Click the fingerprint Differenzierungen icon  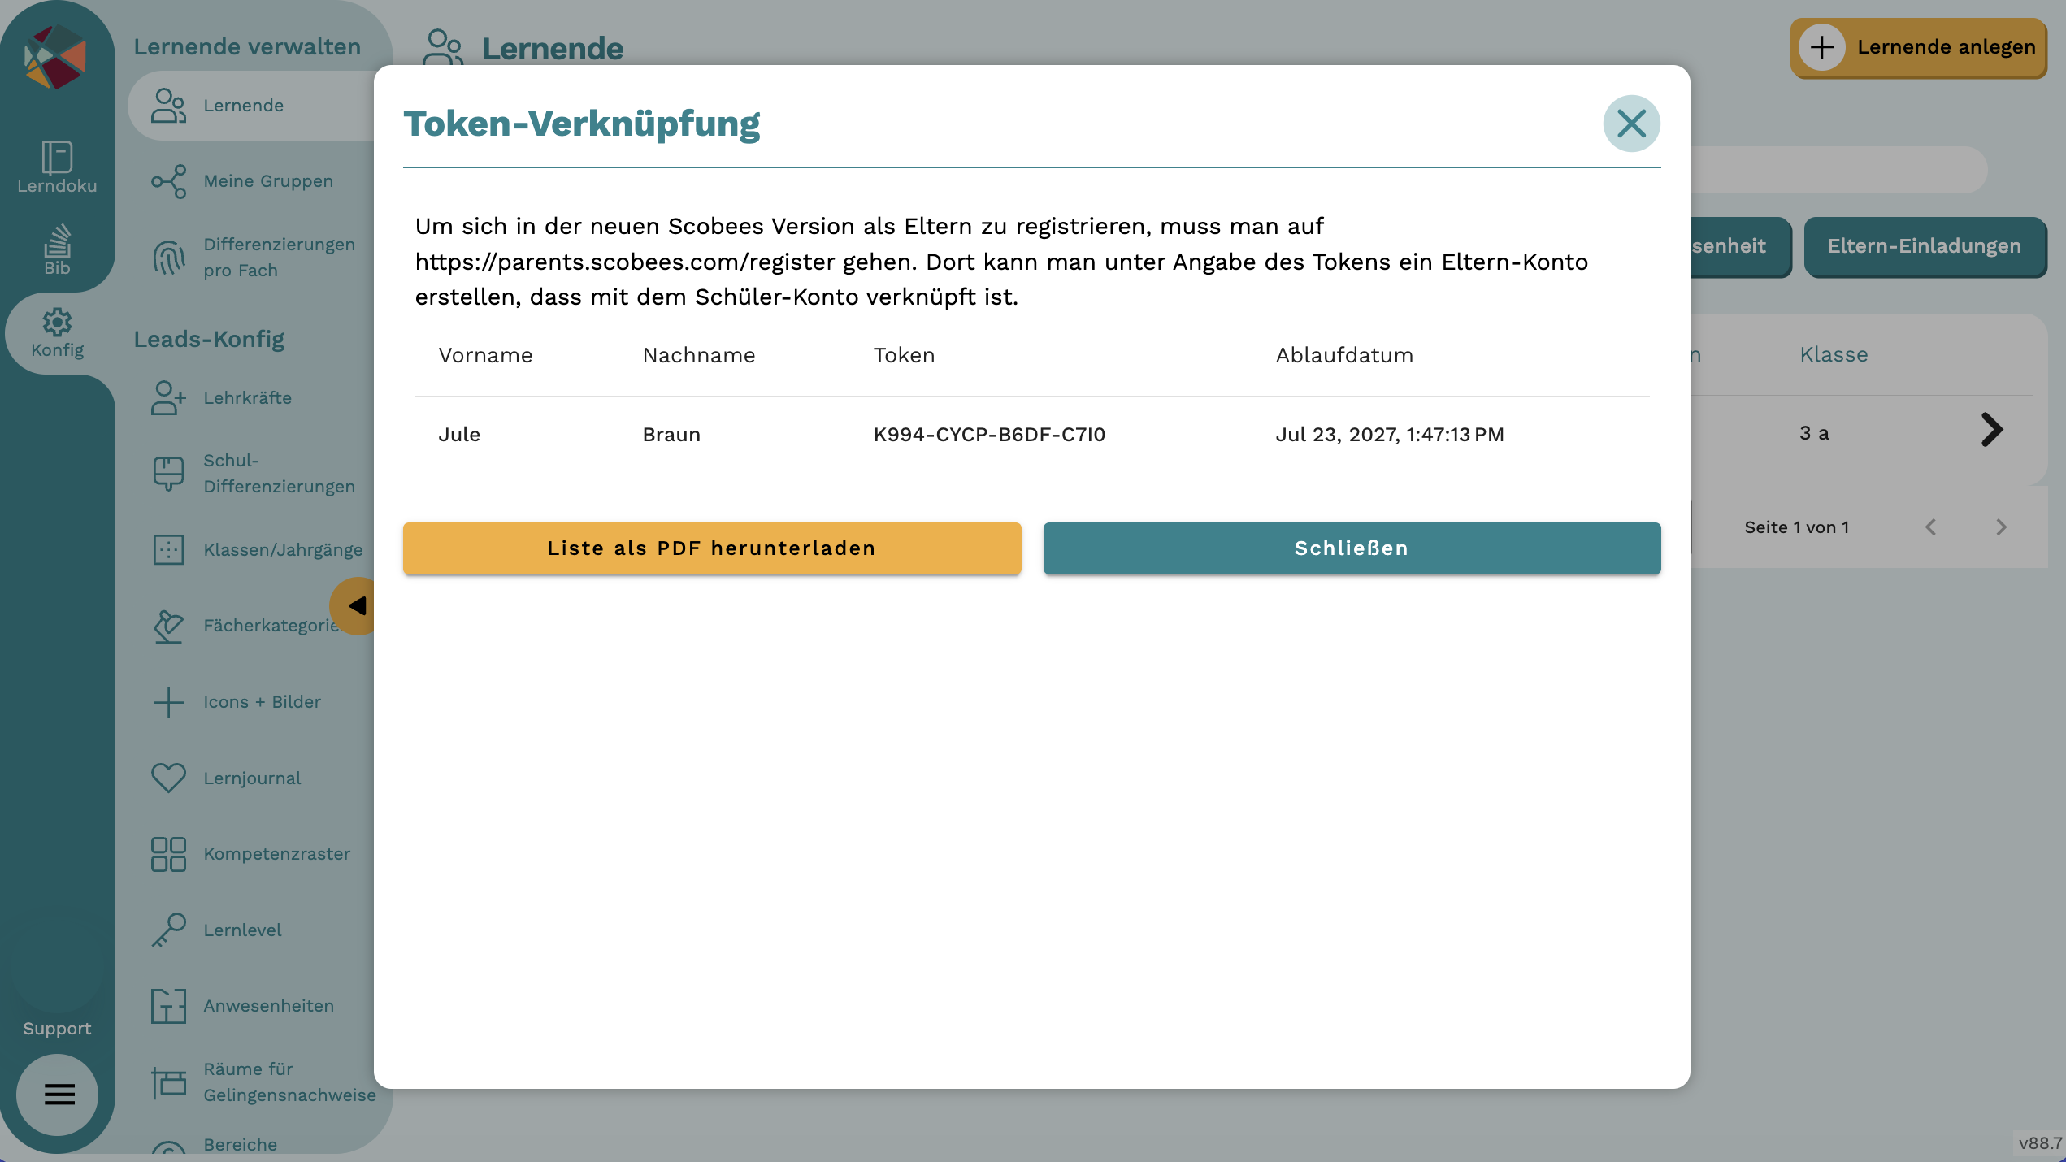click(168, 258)
